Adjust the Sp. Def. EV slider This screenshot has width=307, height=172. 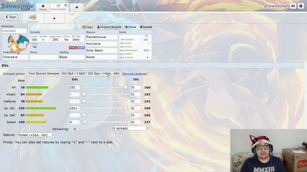(x=105, y=115)
